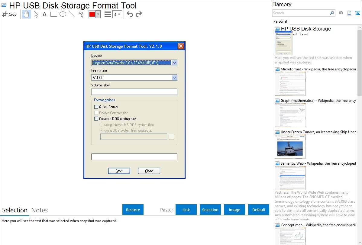Image resolution: width=362 pixels, height=245 pixels.
Task: Select the Crop tool
Action: click(9, 14)
